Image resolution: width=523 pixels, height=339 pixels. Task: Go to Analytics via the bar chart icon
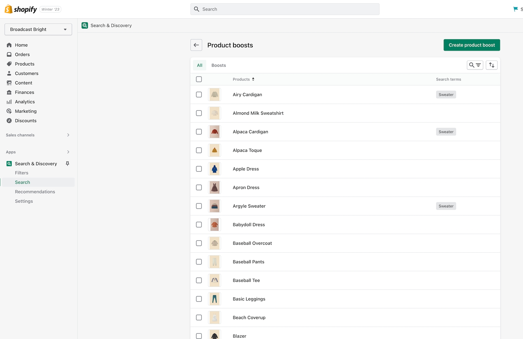point(9,102)
